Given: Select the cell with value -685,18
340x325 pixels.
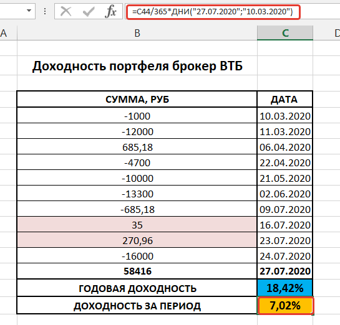Looking at the screenshot, I should click(x=137, y=209).
